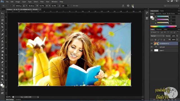The width and height of the screenshot is (180, 101).
Task: Switch to the Styles tab
Action: pyautogui.click(x=162, y=11)
